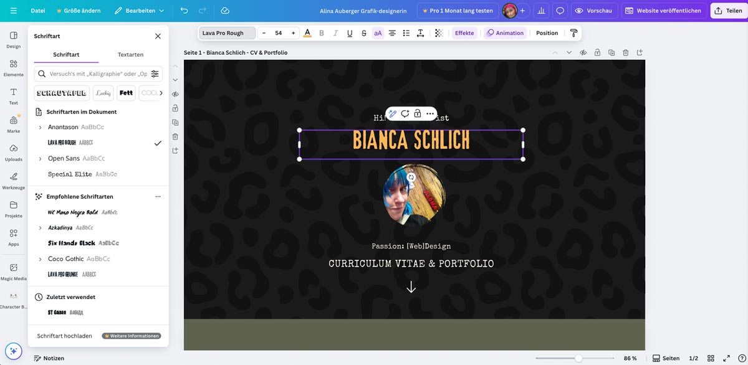
Task: Toggle bold text formatting
Action: [x=322, y=33]
